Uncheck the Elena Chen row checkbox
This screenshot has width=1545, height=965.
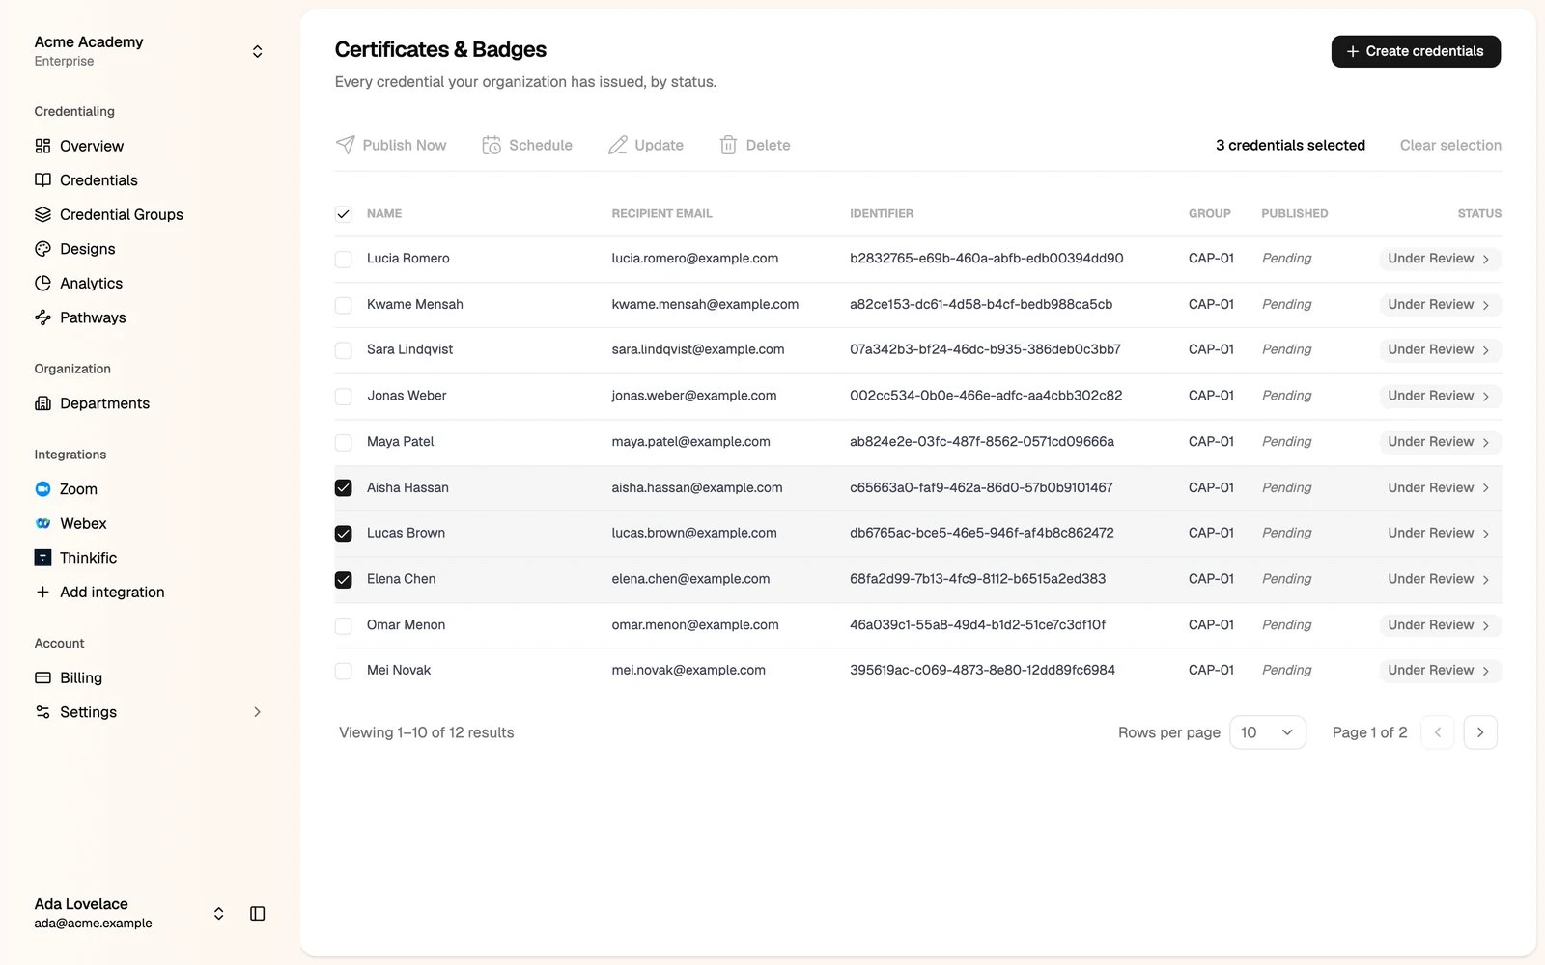pyautogui.click(x=343, y=580)
